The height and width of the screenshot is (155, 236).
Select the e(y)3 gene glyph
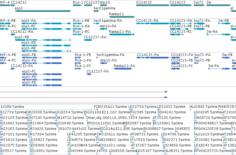[43, 11]
